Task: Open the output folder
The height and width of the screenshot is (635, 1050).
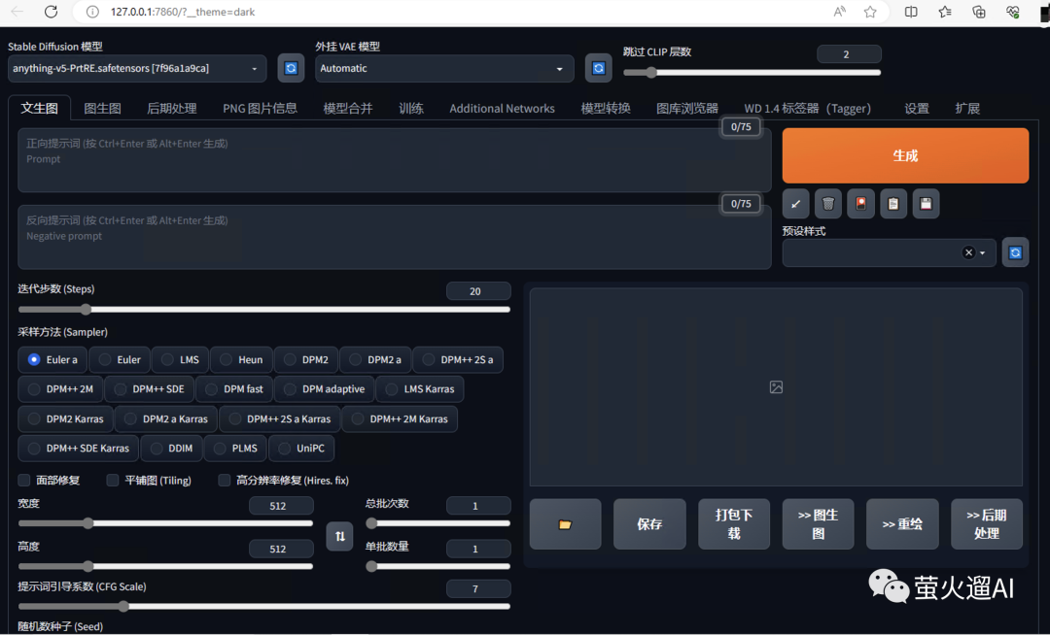Action: [565, 524]
